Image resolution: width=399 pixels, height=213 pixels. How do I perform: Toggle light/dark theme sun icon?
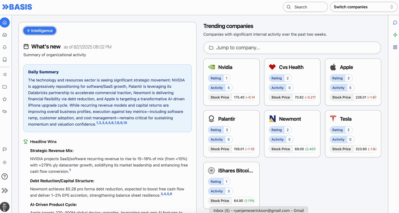pos(5,162)
